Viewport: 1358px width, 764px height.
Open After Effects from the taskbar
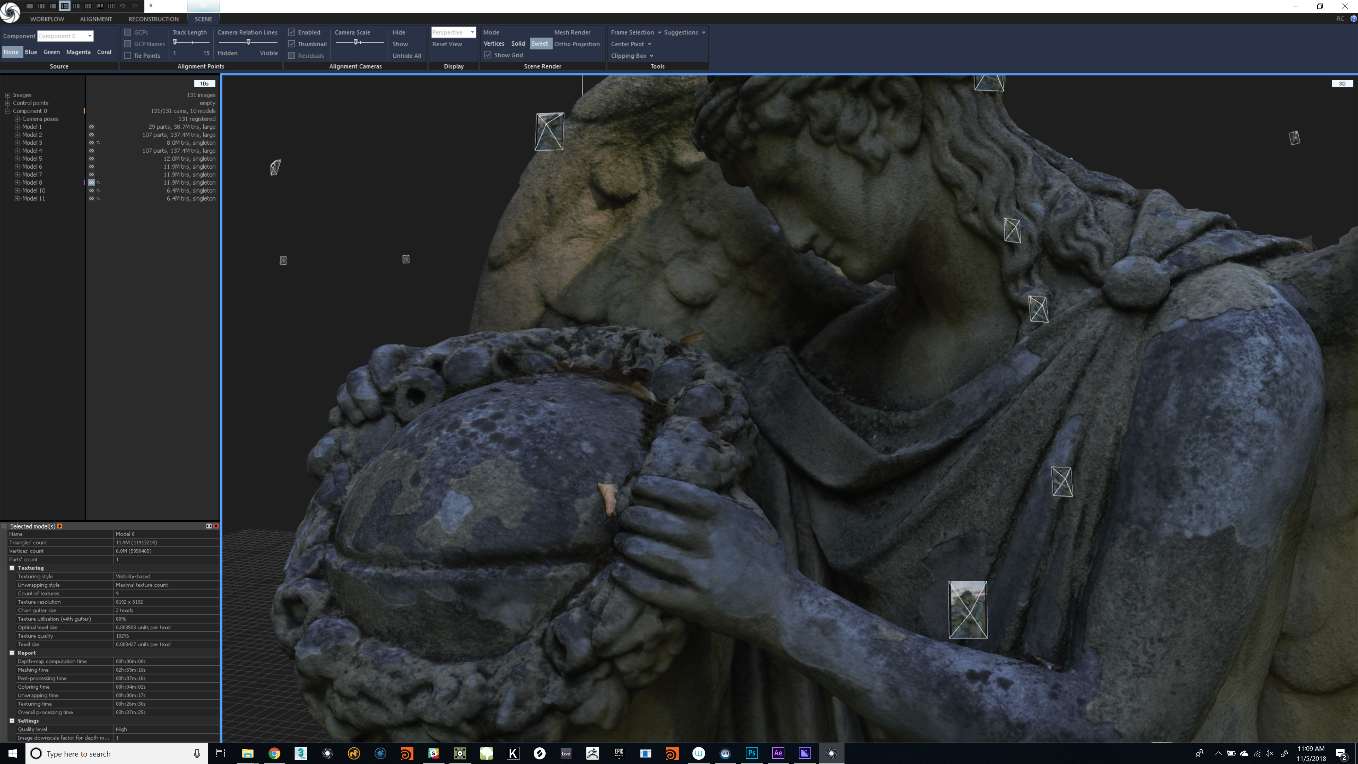pos(778,753)
